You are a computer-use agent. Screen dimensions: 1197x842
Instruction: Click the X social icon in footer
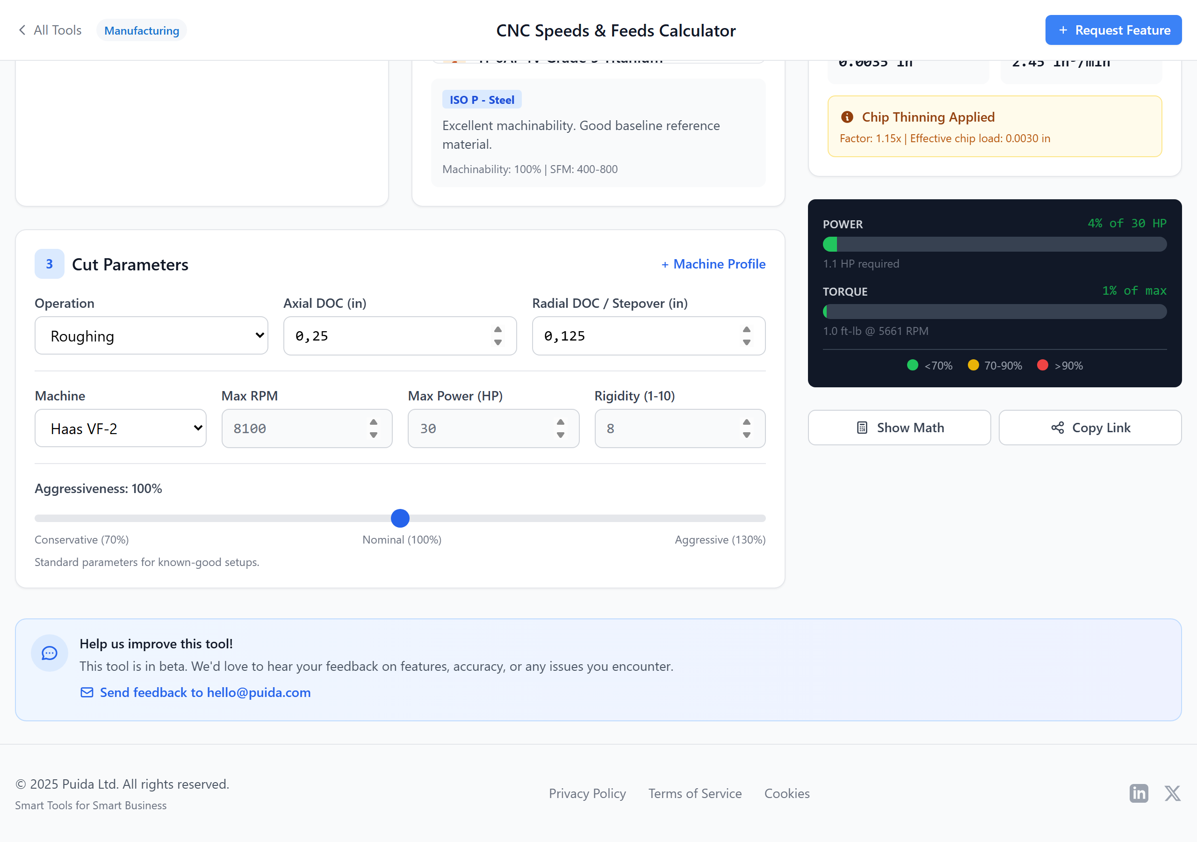pyautogui.click(x=1172, y=793)
